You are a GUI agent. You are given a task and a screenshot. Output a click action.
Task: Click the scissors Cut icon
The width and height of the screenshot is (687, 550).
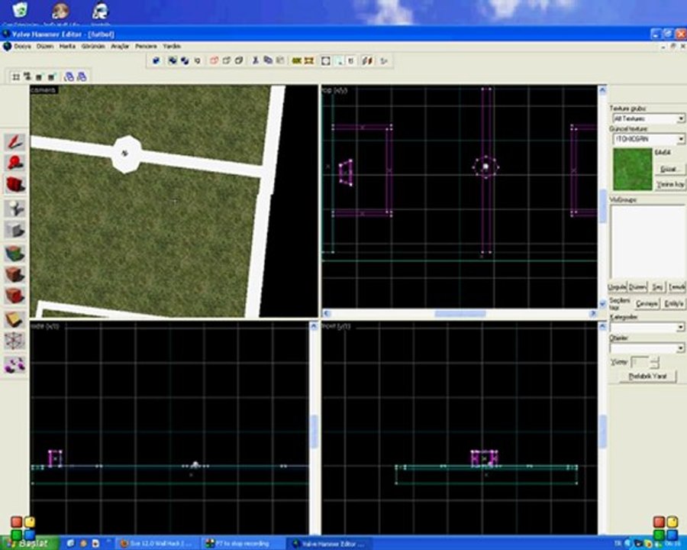click(255, 61)
